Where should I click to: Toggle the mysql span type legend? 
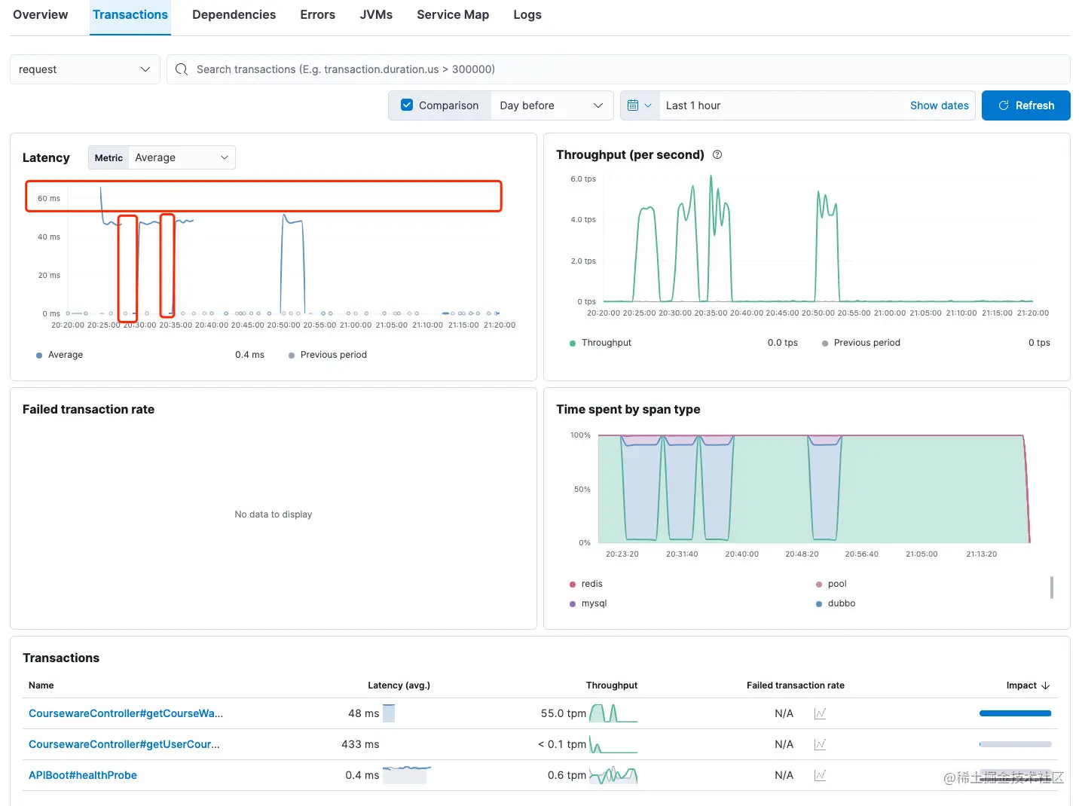[588, 603]
